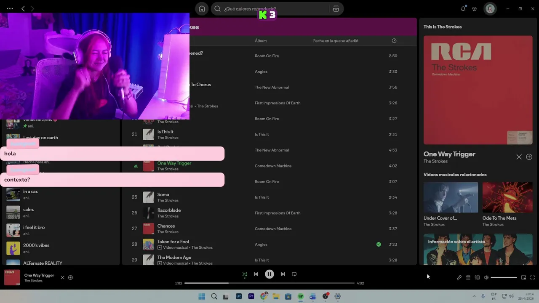Play 'Ode To The Mets' music video
This screenshot has width=539, height=303.
[507, 197]
